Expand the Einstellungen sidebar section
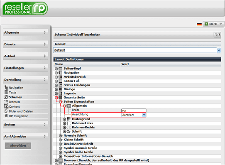This screenshot has width=225, height=165. 25,68
